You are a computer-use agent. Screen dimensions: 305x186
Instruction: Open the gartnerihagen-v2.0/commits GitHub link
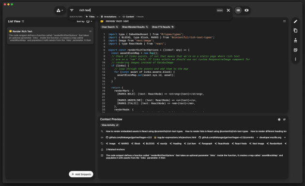[226, 138]
